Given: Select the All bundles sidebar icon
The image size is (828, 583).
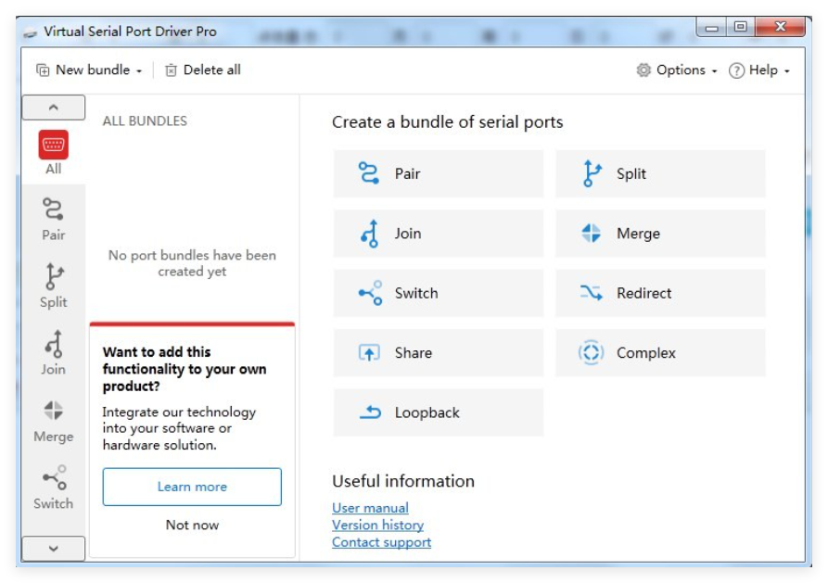Looking at the screenshot, I should coord(54,146).
